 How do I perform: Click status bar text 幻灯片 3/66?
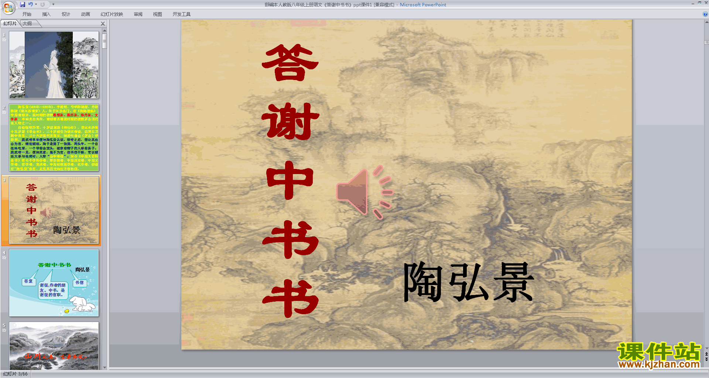15,374
